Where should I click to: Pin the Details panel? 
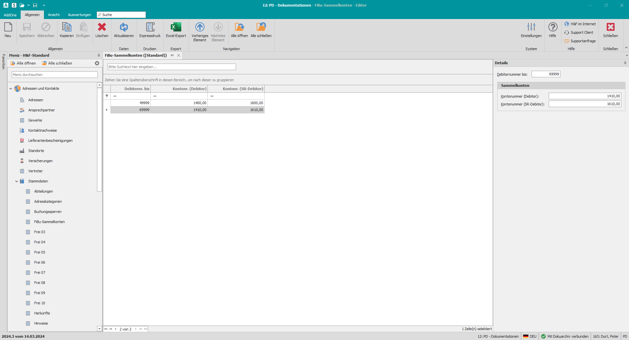point(625,63)
